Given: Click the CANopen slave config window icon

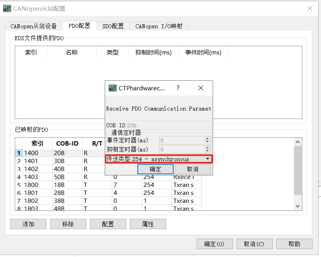Looking at the screenshot, I should 7,9.
